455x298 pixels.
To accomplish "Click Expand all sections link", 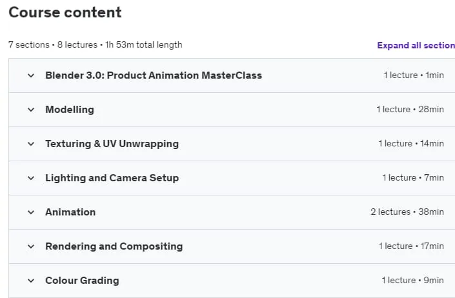I will (x=416, y=45).
